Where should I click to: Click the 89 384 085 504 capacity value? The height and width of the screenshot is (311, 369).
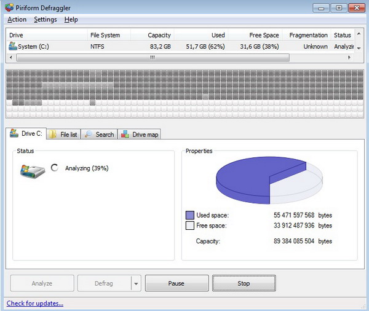click(x=294, y=241)
